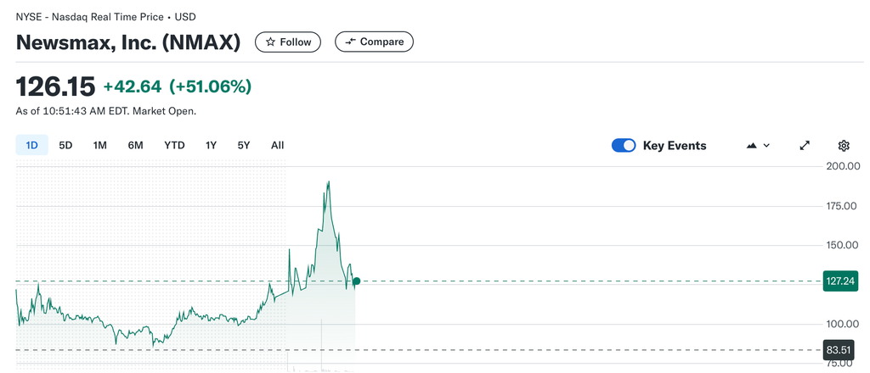Click the 100.00 axis label
This screenshot has width=870, height=373.
(843, 324)
